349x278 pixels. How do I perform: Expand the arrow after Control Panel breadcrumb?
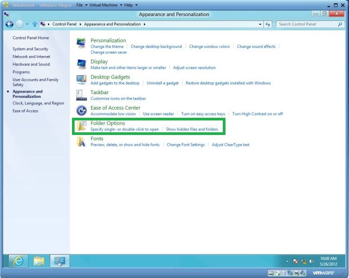tap(80, 24)
